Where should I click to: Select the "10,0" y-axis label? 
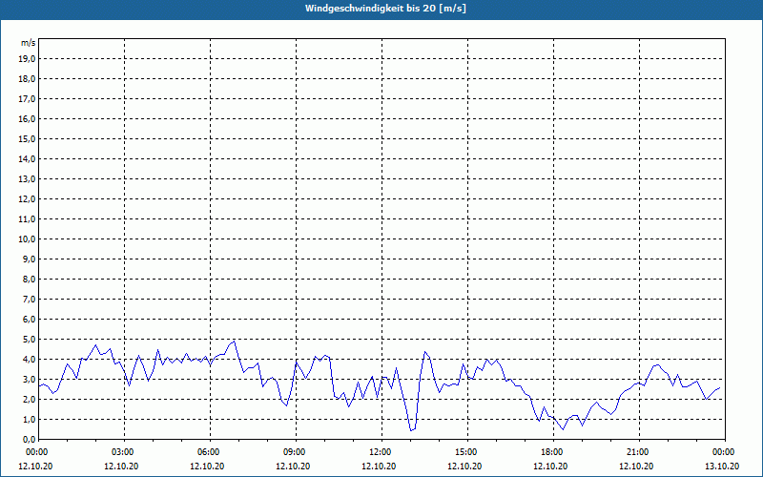pos(27,239)
